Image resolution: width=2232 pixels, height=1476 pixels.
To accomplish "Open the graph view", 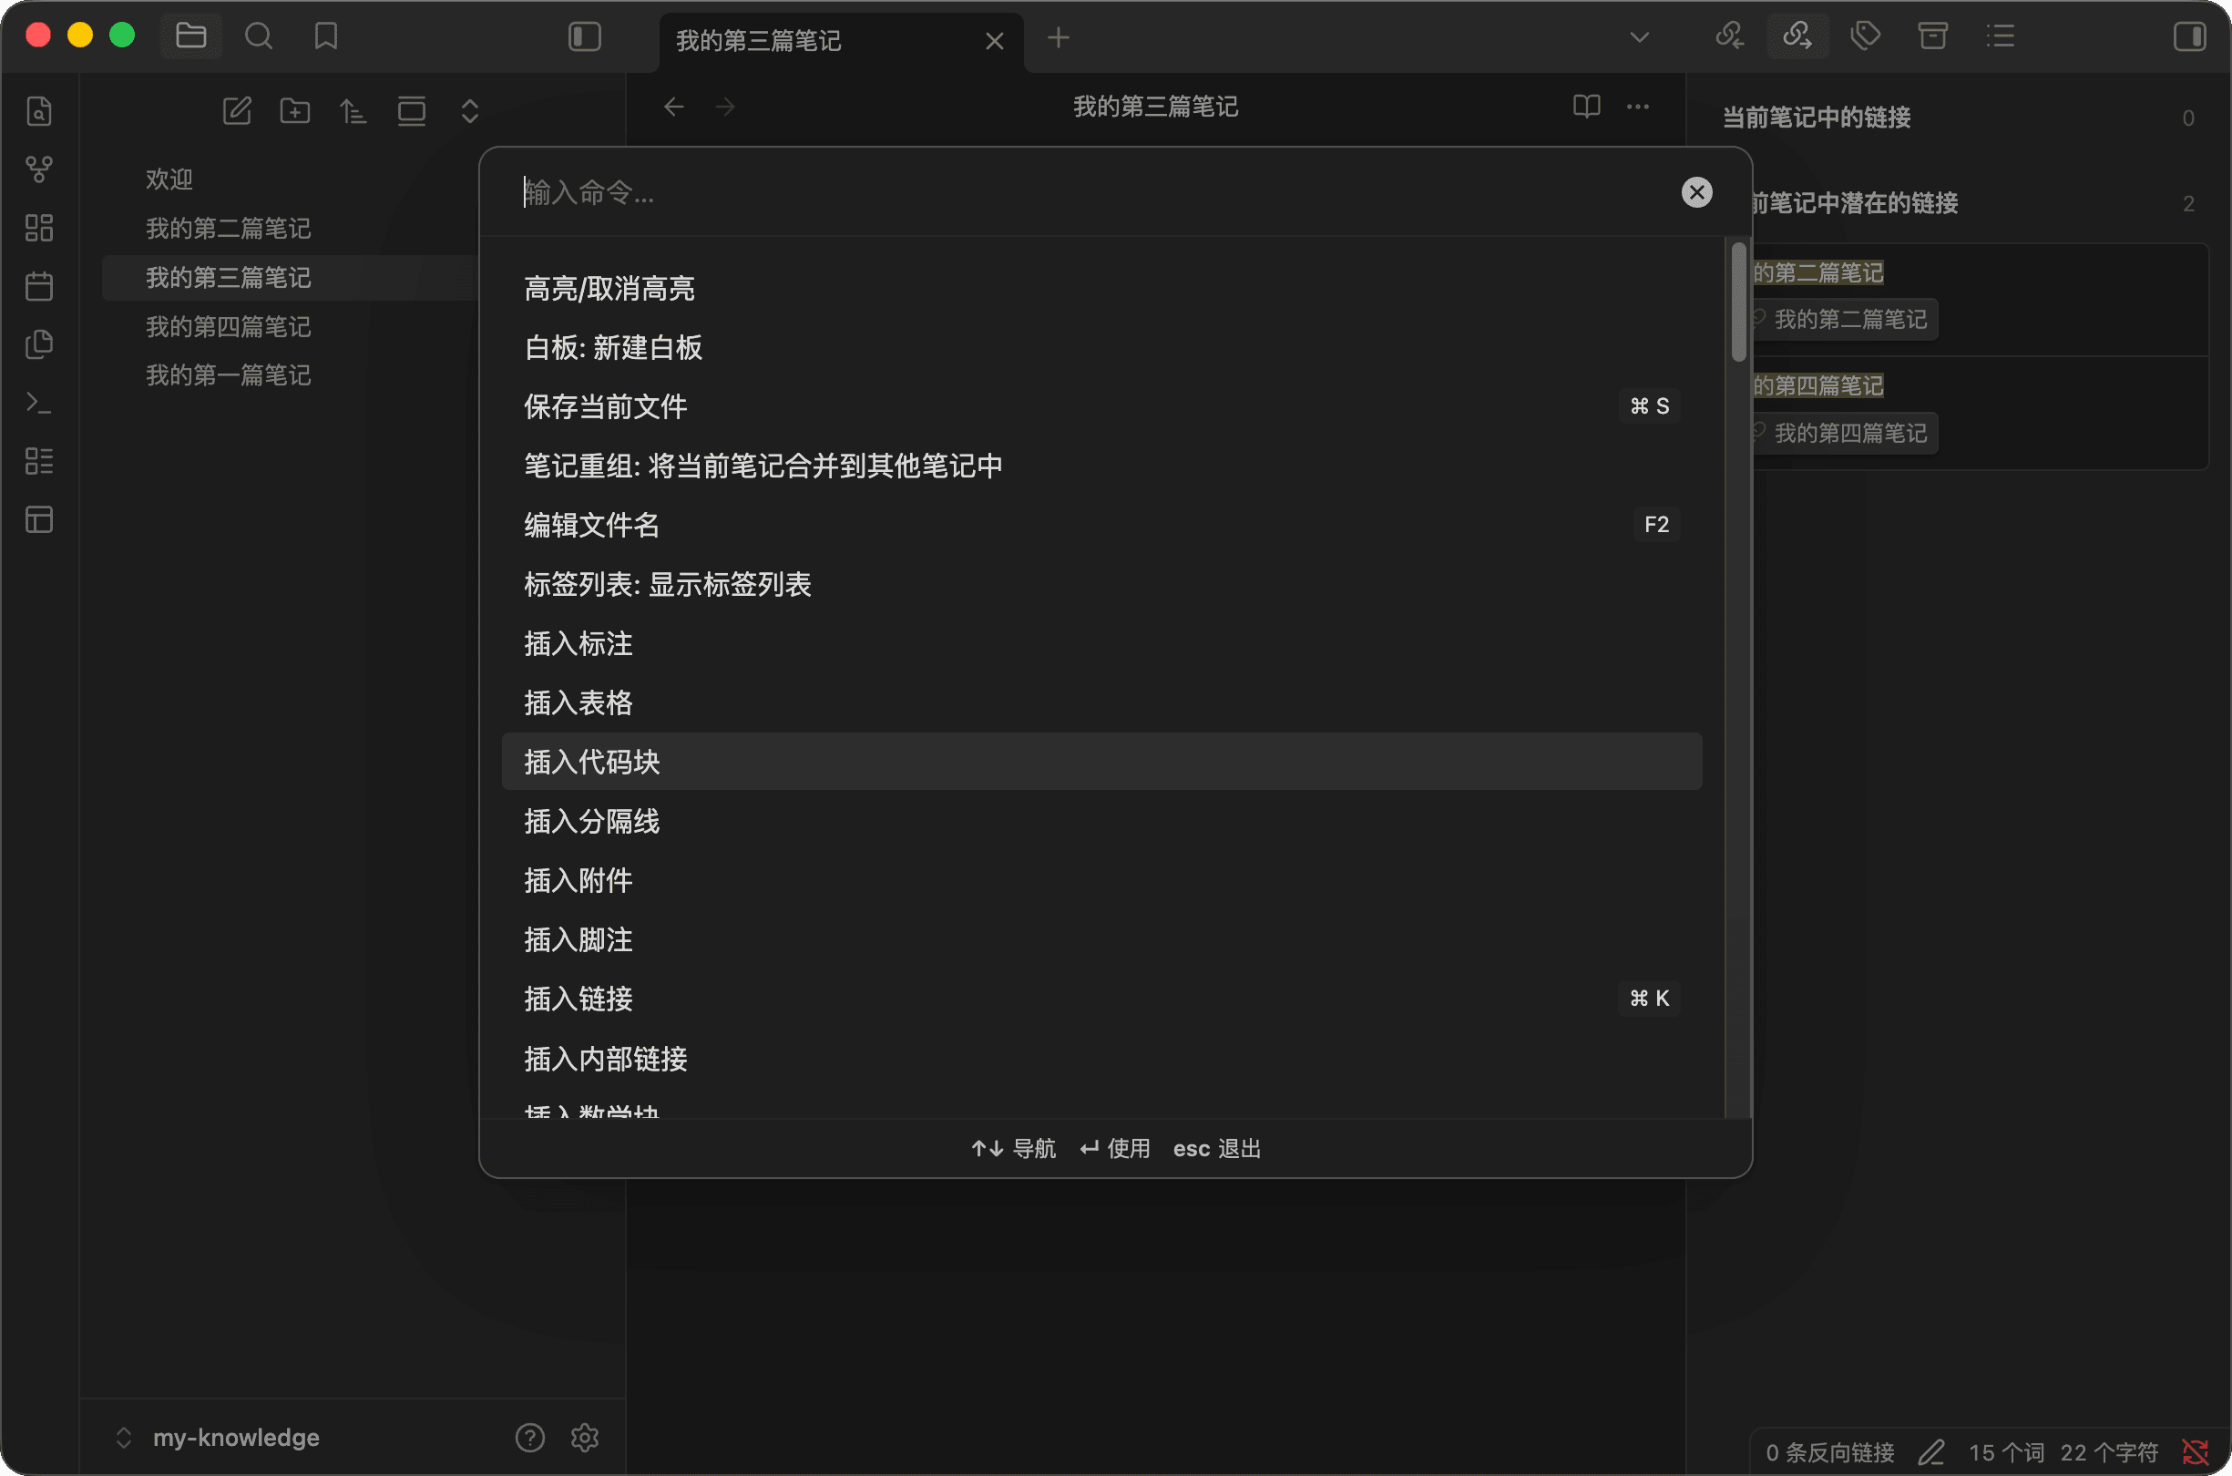I will click(x=38, y=169).
